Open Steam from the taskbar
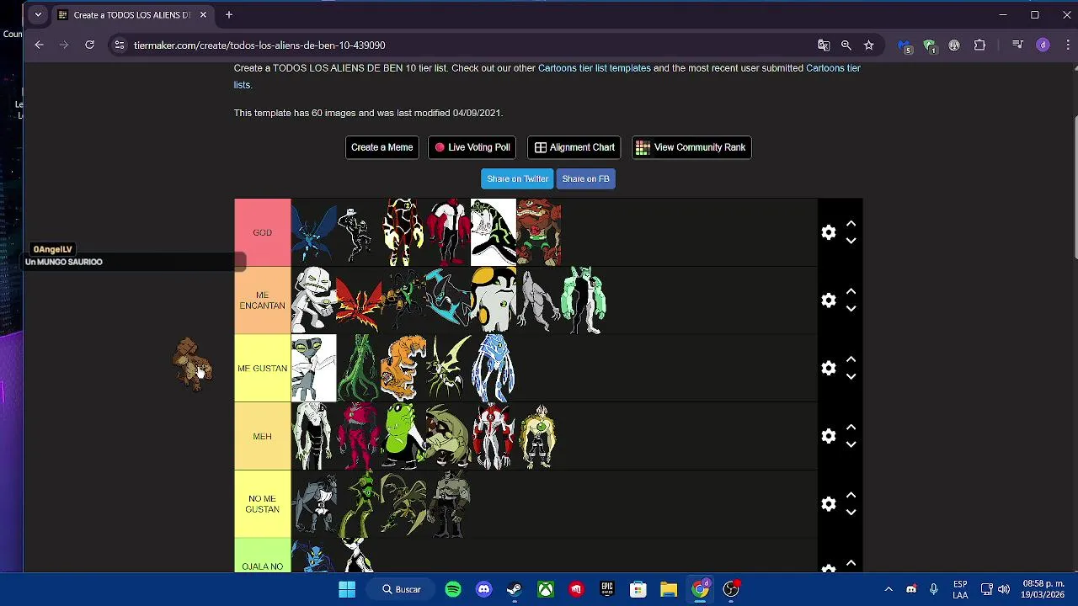Screen dimensions: 1078x606 [515, 589]
